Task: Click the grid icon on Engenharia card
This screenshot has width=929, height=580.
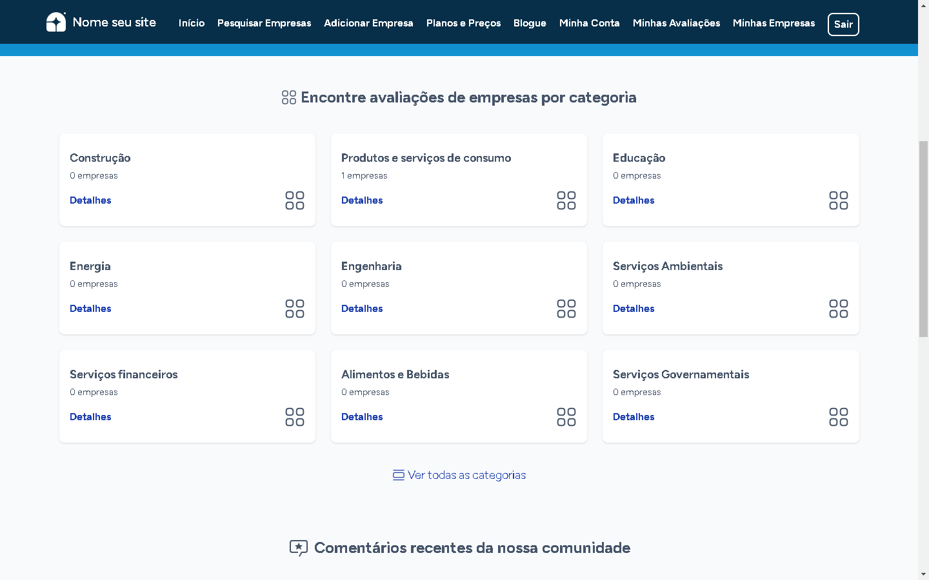Action: click(566, 309)
